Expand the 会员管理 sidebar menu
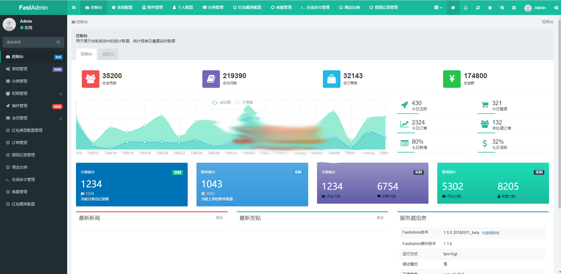The image size is (561, 274). (x=33, y=118)
